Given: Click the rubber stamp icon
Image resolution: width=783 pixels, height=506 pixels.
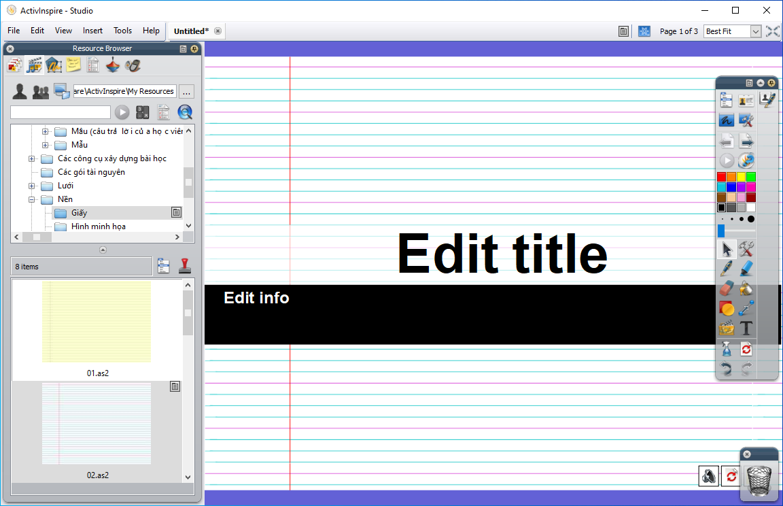Looking at the screenshot, I should point(184,266).
